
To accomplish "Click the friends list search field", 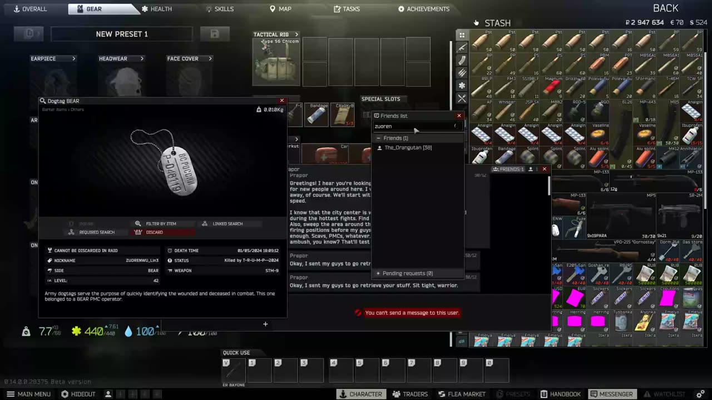I will [417, 126].
